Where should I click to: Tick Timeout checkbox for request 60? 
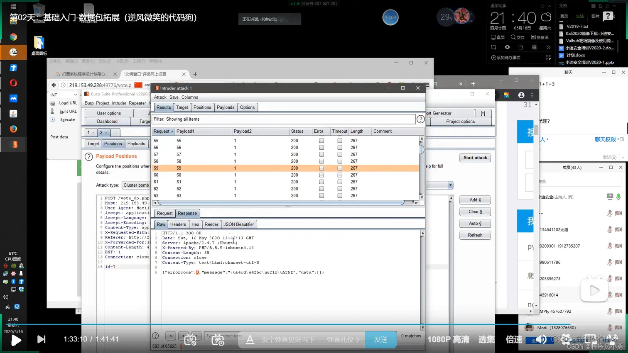coord(340,175)
